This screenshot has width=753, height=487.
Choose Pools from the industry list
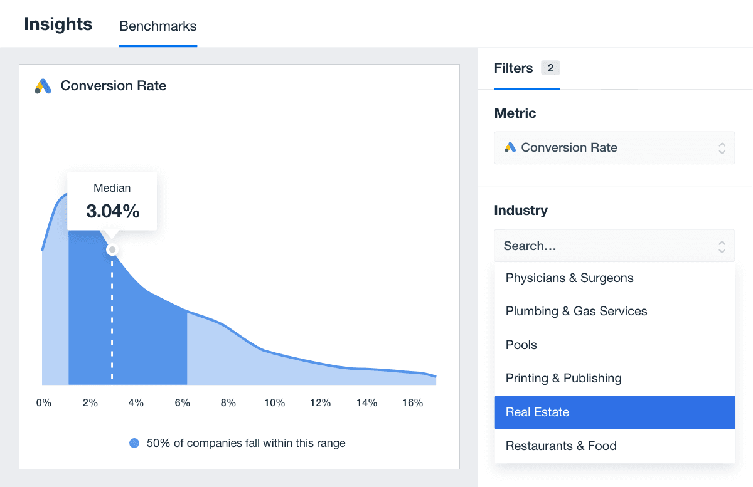(521, 345)
